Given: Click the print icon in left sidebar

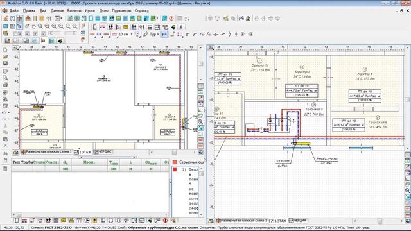Looking at the screenshot, I should click(5, 85).
